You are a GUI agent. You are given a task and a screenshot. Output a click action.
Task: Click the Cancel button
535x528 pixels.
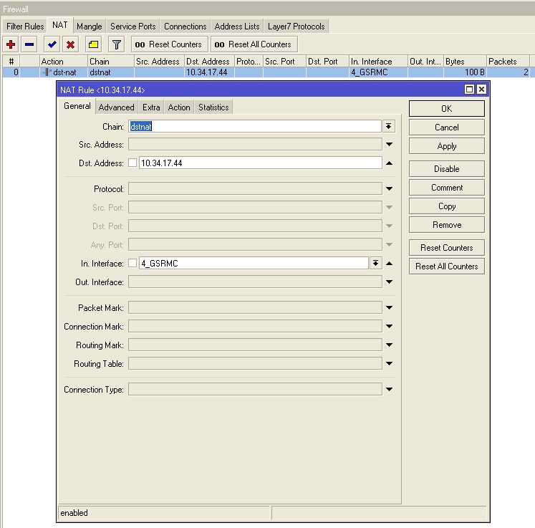click(x=447, y=128)
